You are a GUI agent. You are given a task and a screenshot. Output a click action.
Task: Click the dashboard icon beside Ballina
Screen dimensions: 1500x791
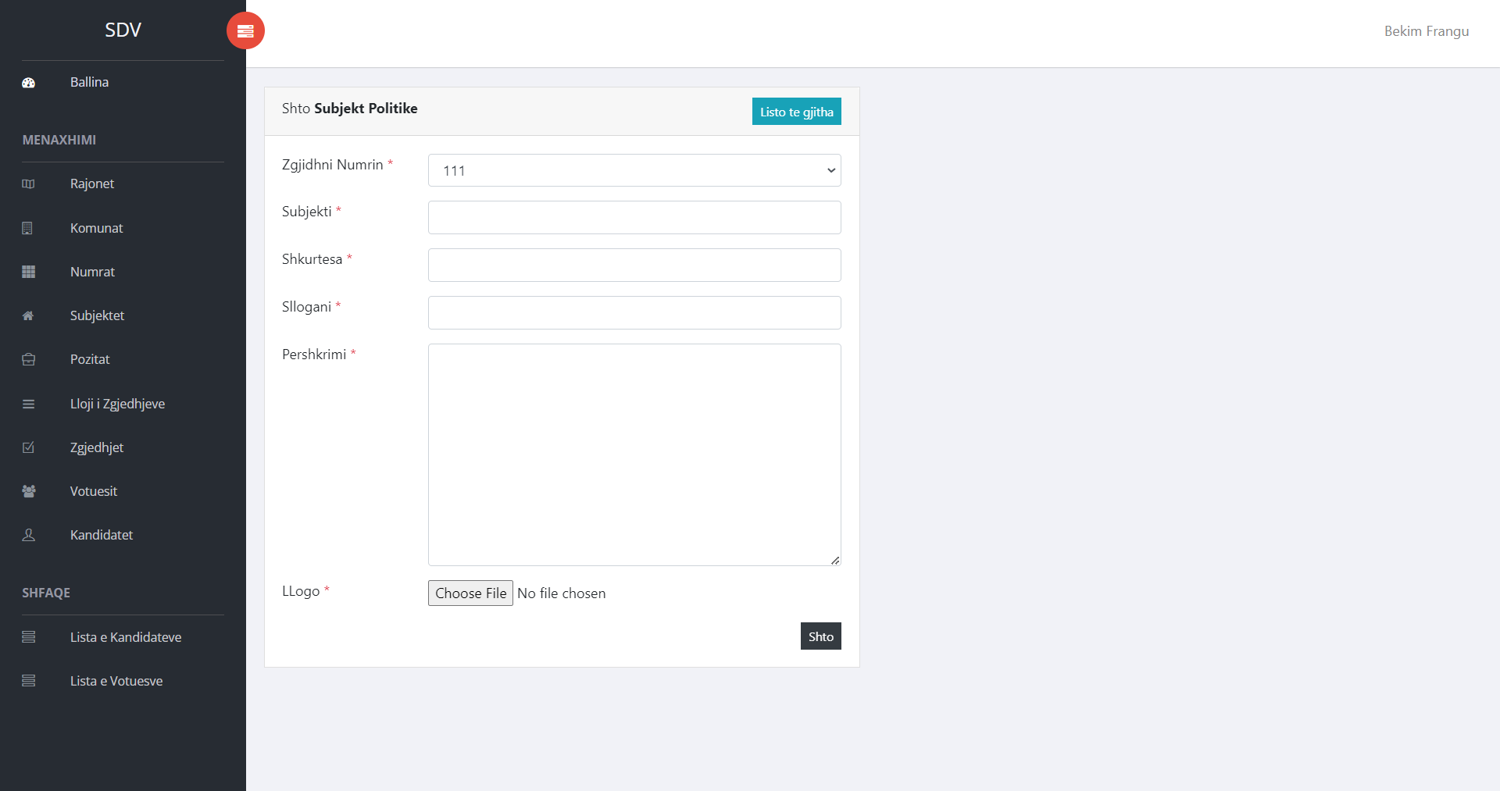(28, 82)
